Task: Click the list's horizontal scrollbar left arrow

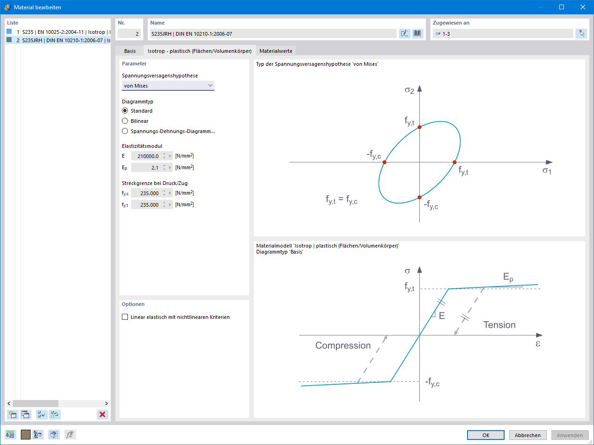Action: [9, 403]
